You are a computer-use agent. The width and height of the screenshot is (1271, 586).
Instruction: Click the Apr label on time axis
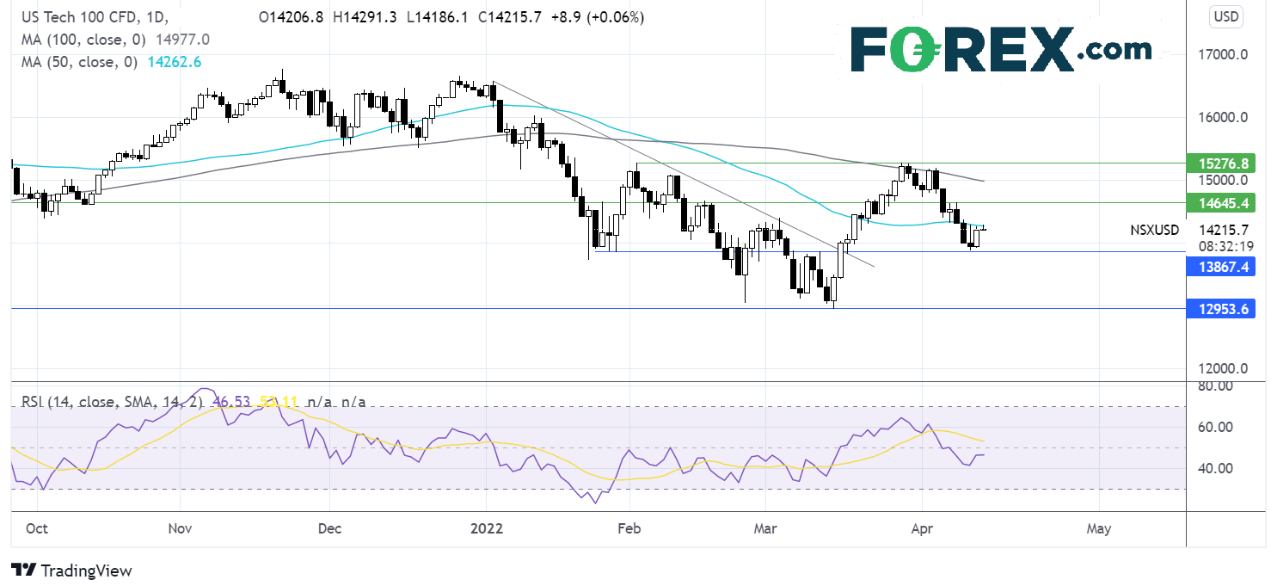[922, 527]
